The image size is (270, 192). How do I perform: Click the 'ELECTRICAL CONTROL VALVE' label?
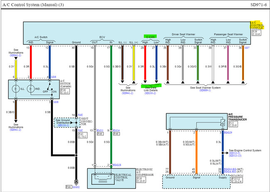[x=123, y=177]
